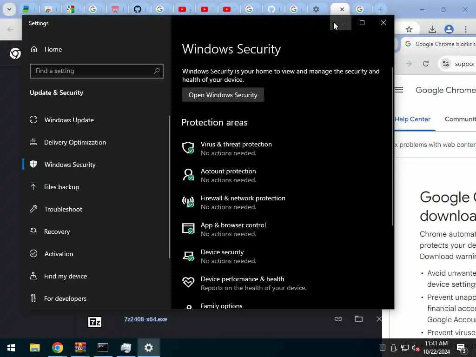Open Chrome from the taskbar

click(57, 348)
